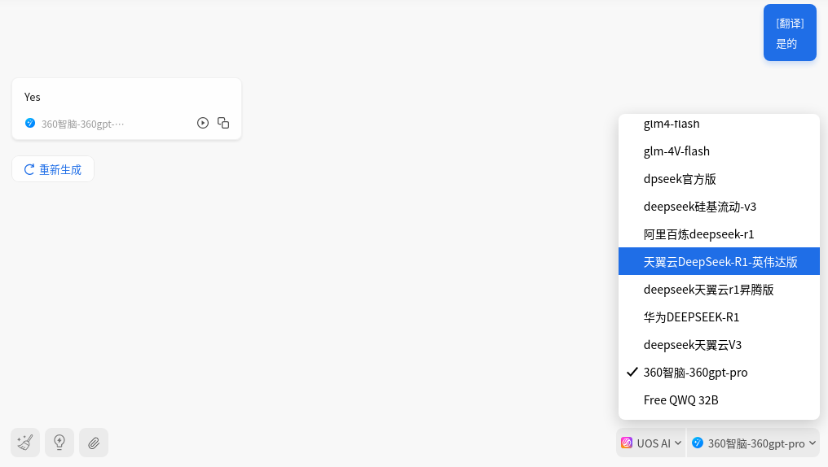The image size is (828, 467).
Task: Click the refresh icon in regenerate button
Action: (29, 169)
